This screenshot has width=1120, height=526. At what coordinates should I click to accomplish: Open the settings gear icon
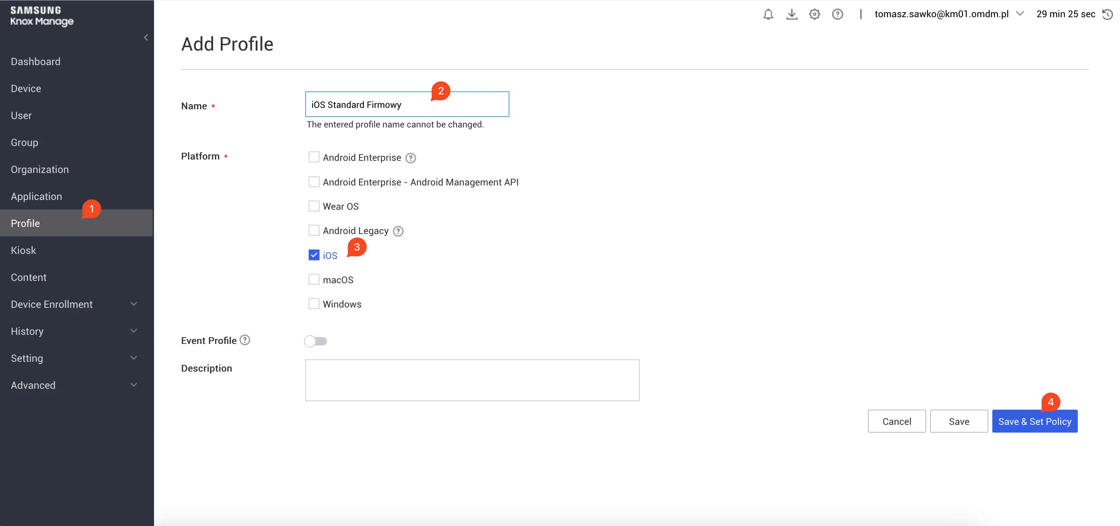[x=814, y=14]
